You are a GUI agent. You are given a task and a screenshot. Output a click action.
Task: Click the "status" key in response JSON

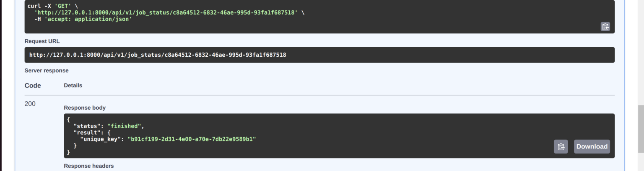tap(87, 126)
